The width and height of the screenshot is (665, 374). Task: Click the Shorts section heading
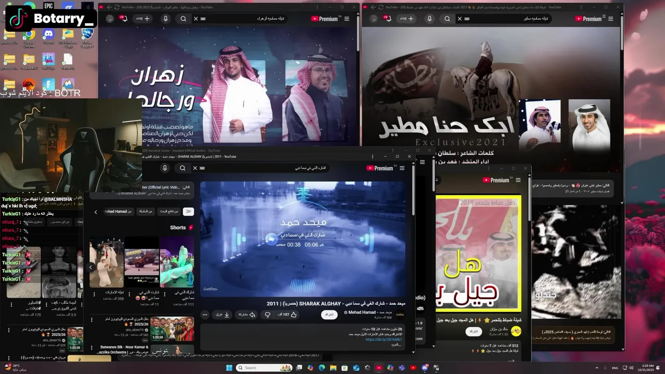[x=181, y=228]
